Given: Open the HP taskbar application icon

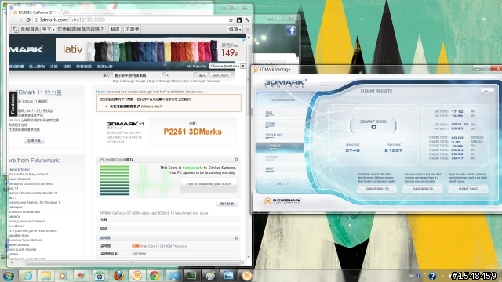Looking at the screenshot, I should 100,276.
